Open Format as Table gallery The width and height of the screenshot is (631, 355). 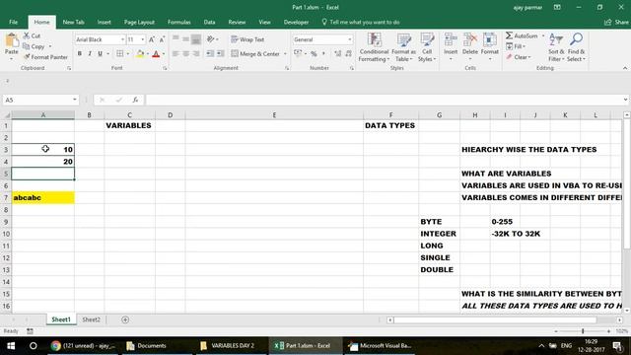pos(403,47)
